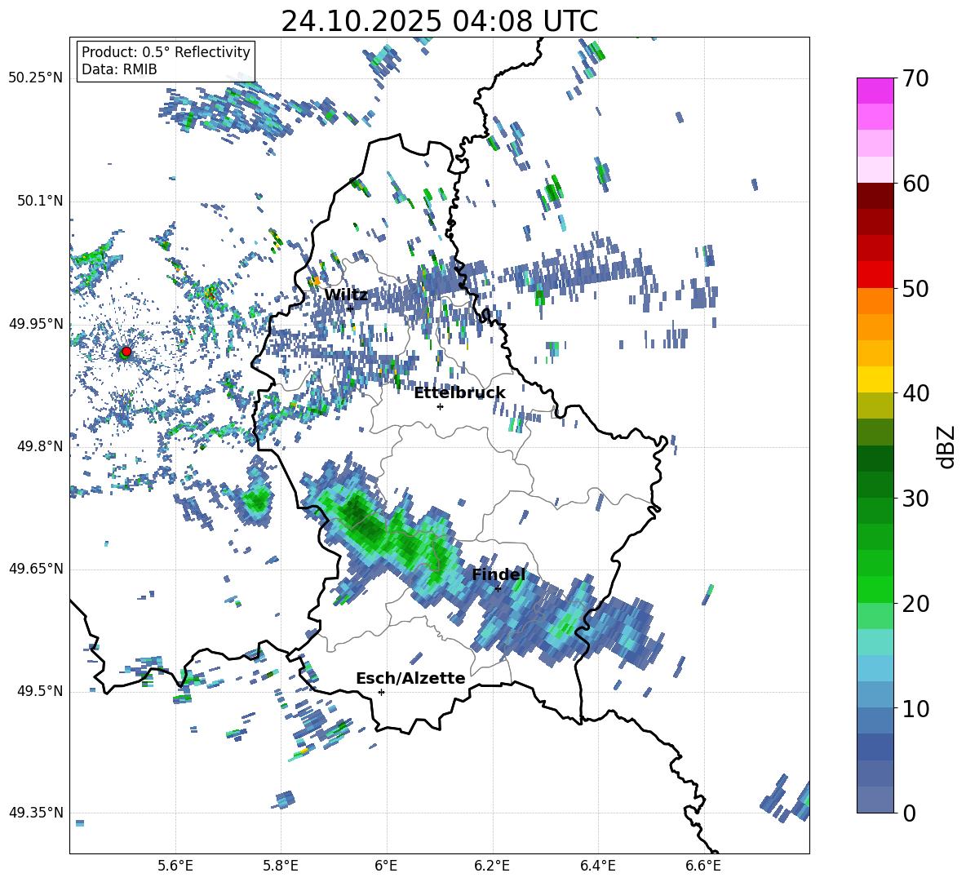Click the dark maroon colorbar segment below 60
The width and height of the screenshot is (966, 882).
(x=875, y=196)
